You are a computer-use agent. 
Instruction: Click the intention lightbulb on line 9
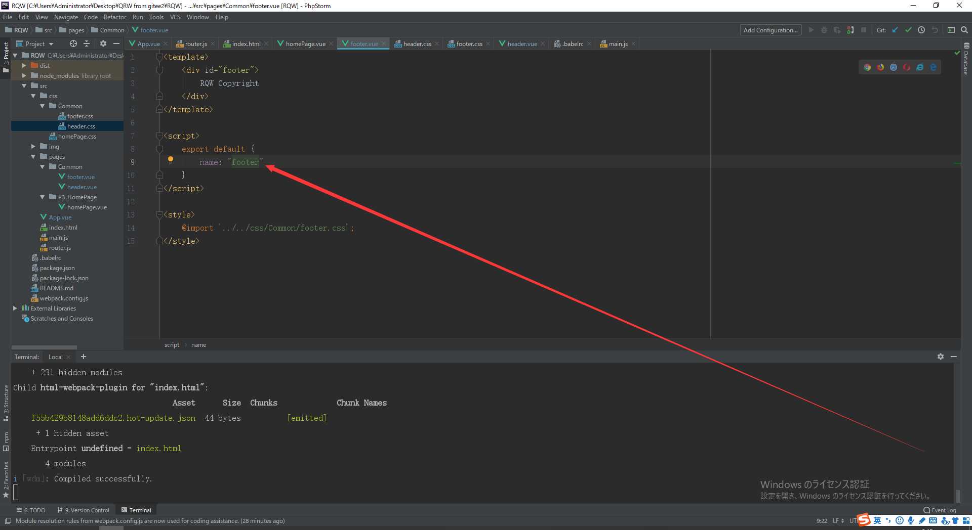coord(171,160)
